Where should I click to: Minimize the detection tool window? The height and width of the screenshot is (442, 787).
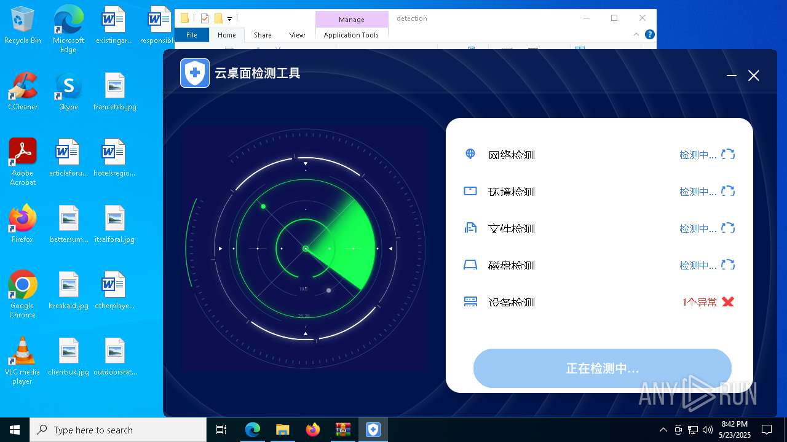pyautogui.click(x=731, y=76)
